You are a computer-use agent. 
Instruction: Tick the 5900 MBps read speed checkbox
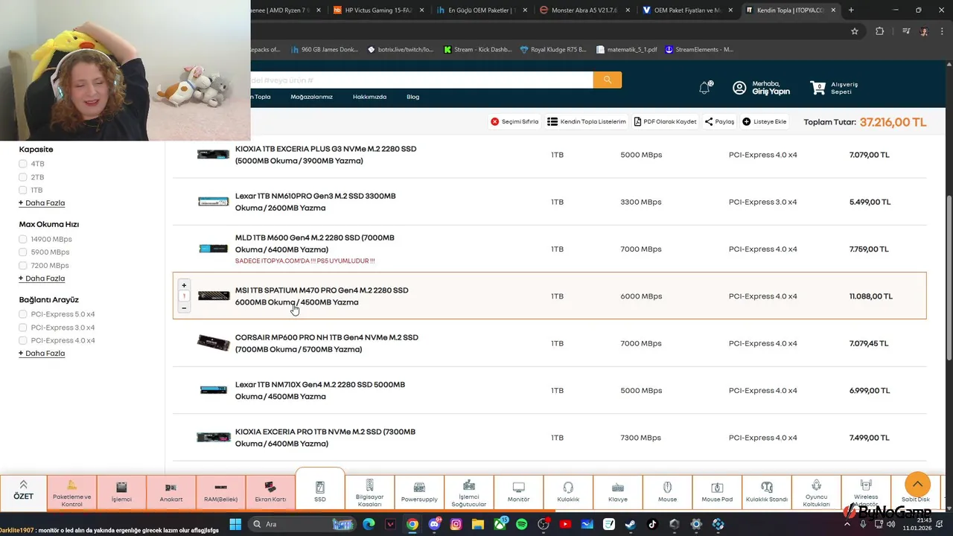(x=23, y=252)
